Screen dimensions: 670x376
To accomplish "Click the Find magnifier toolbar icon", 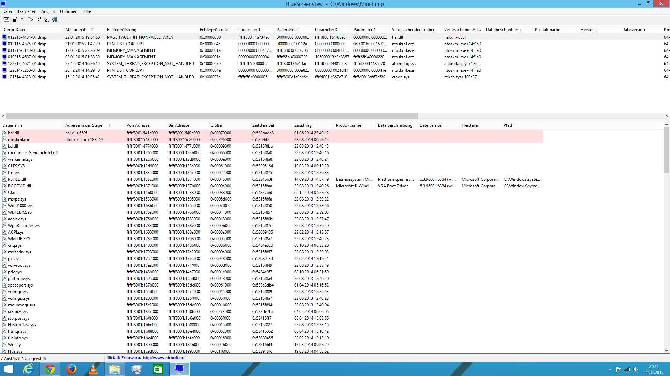I will (46, 19).
